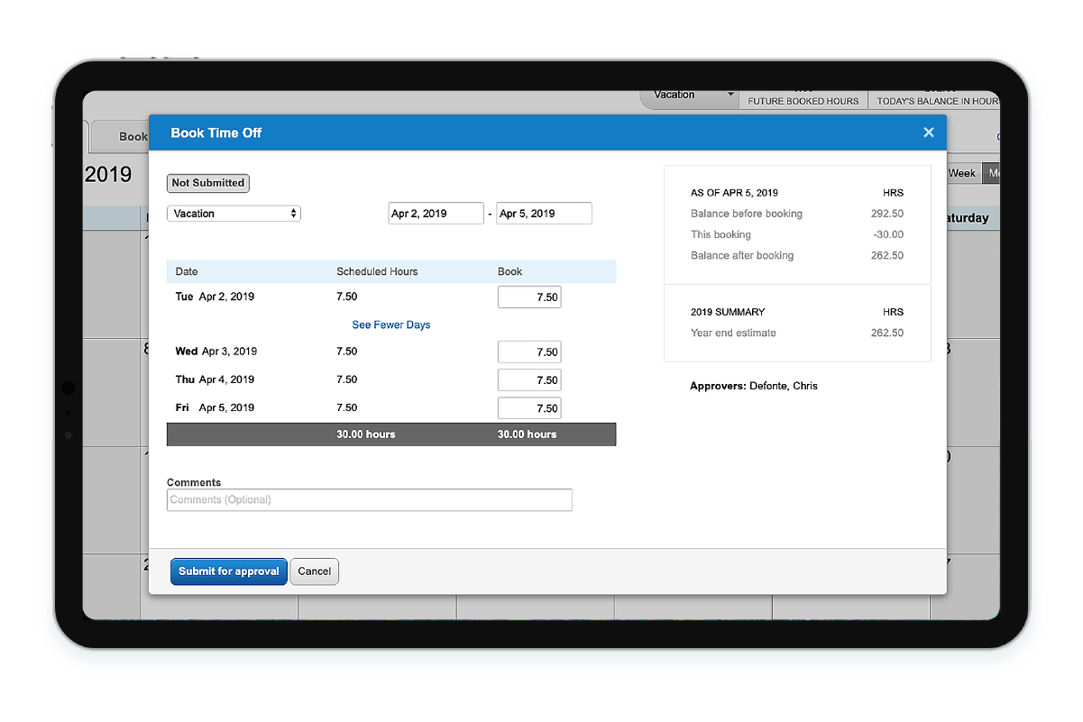Click the 30.00 hours Book total
The image size is (1083, 722).
point(528,434)
